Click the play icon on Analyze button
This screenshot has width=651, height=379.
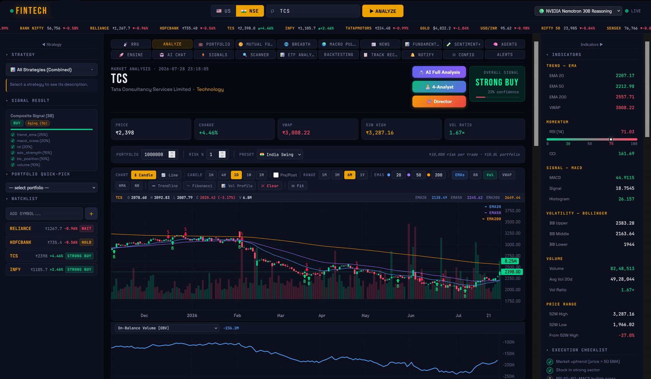click(371, 11)
